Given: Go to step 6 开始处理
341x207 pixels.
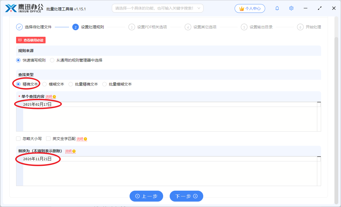Looking at the screenshot, I should point(309,27).
